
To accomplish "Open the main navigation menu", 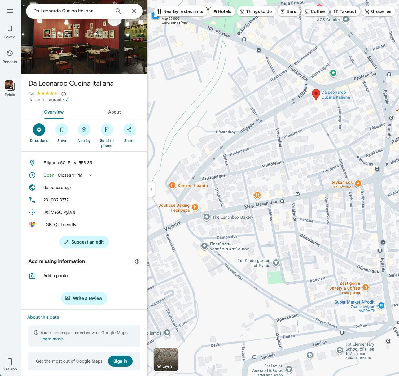I will click(10, 11).
